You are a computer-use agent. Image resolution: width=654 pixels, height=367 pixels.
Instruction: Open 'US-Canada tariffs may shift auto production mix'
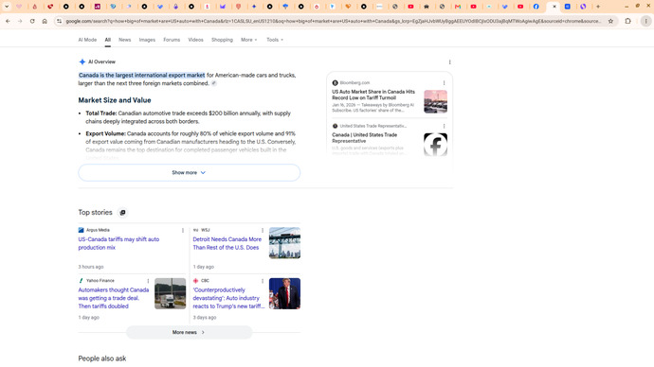pyautogui.click(x=118, y=243)
